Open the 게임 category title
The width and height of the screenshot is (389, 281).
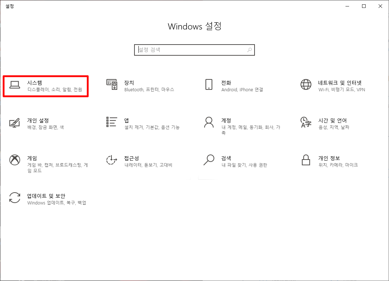click(x=32, y=158)
